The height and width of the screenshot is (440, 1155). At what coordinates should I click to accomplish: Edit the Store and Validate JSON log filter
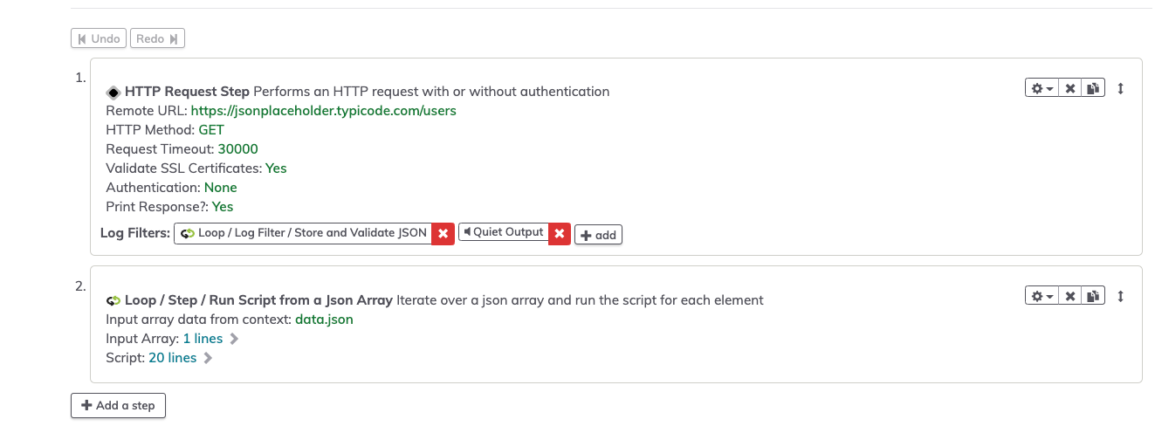pos(303,233)
